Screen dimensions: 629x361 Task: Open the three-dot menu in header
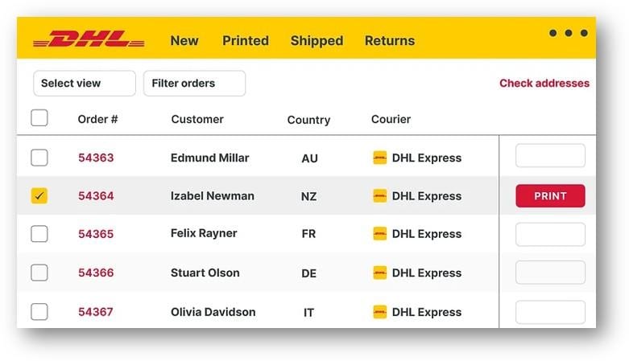pyautogui.click(x=568, y=33)
